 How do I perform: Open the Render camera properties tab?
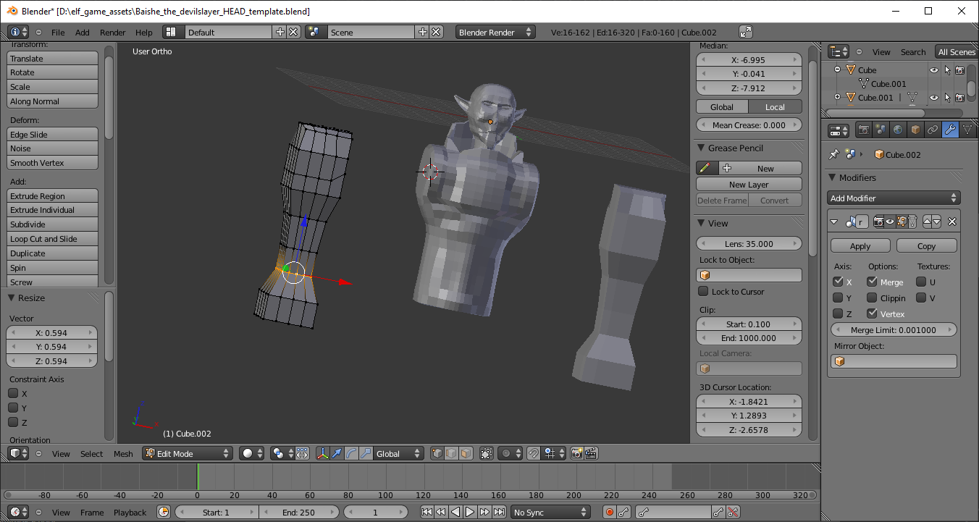pyautogui.click(x=863, y=130)
